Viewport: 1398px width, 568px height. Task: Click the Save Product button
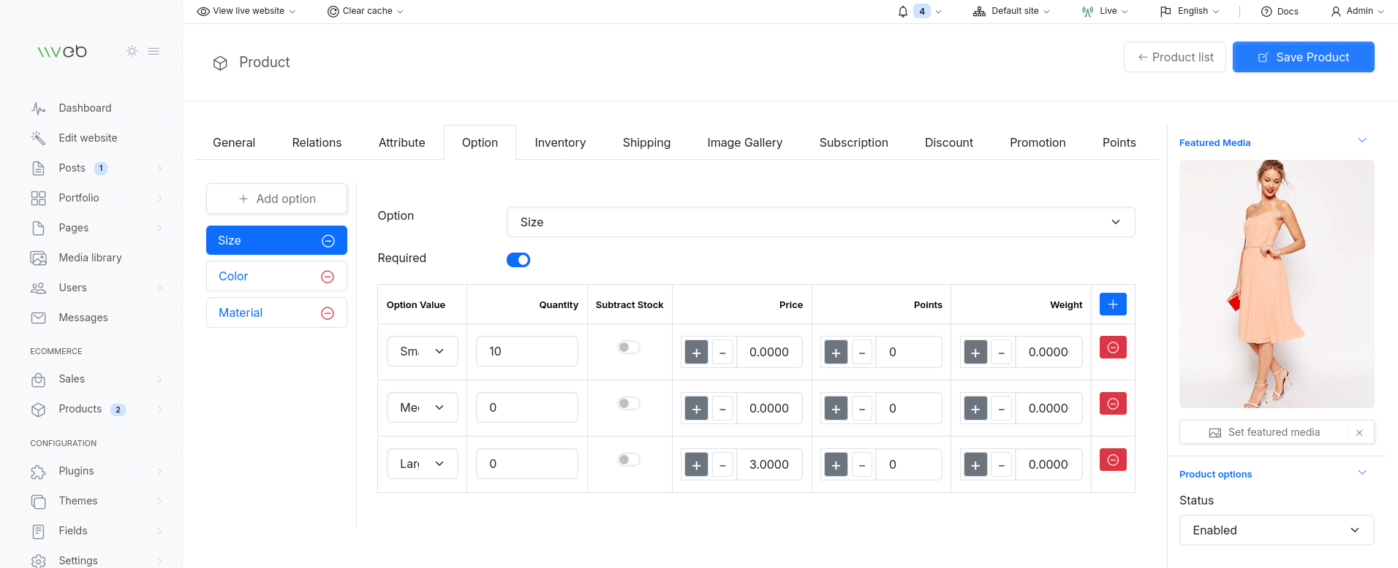coord(1303,57)
